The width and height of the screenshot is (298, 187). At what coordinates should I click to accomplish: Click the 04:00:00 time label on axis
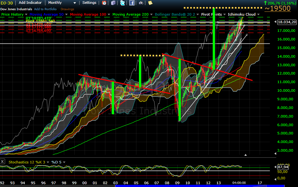239,183
